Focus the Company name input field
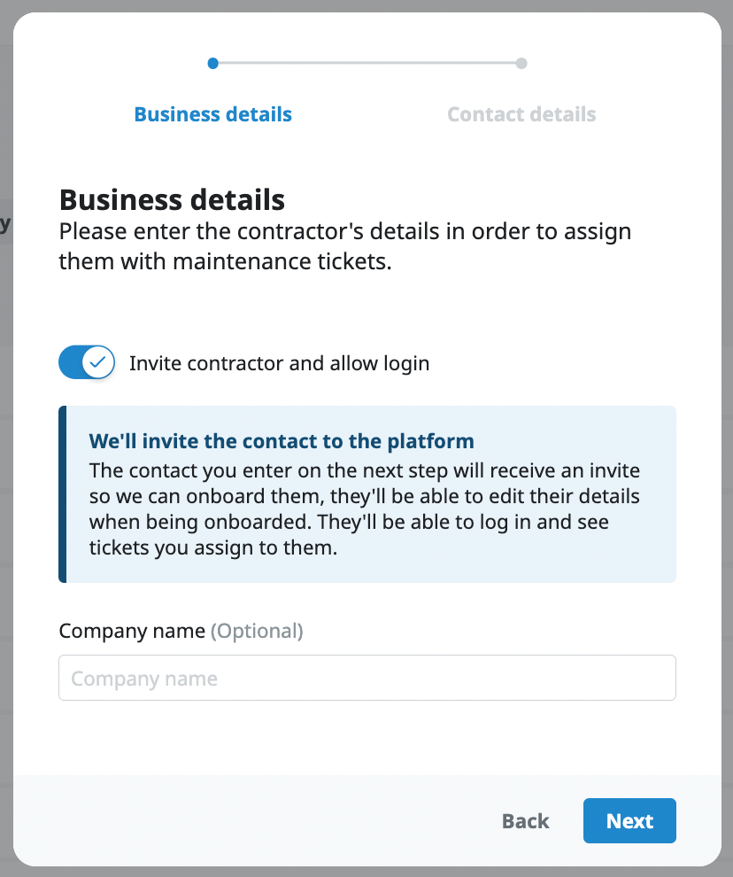This screenshot has width=733, height=877. (366, 679)
